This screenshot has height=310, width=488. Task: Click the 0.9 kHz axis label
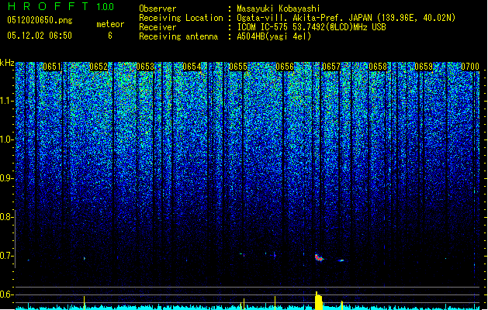(x=7, y=178)
